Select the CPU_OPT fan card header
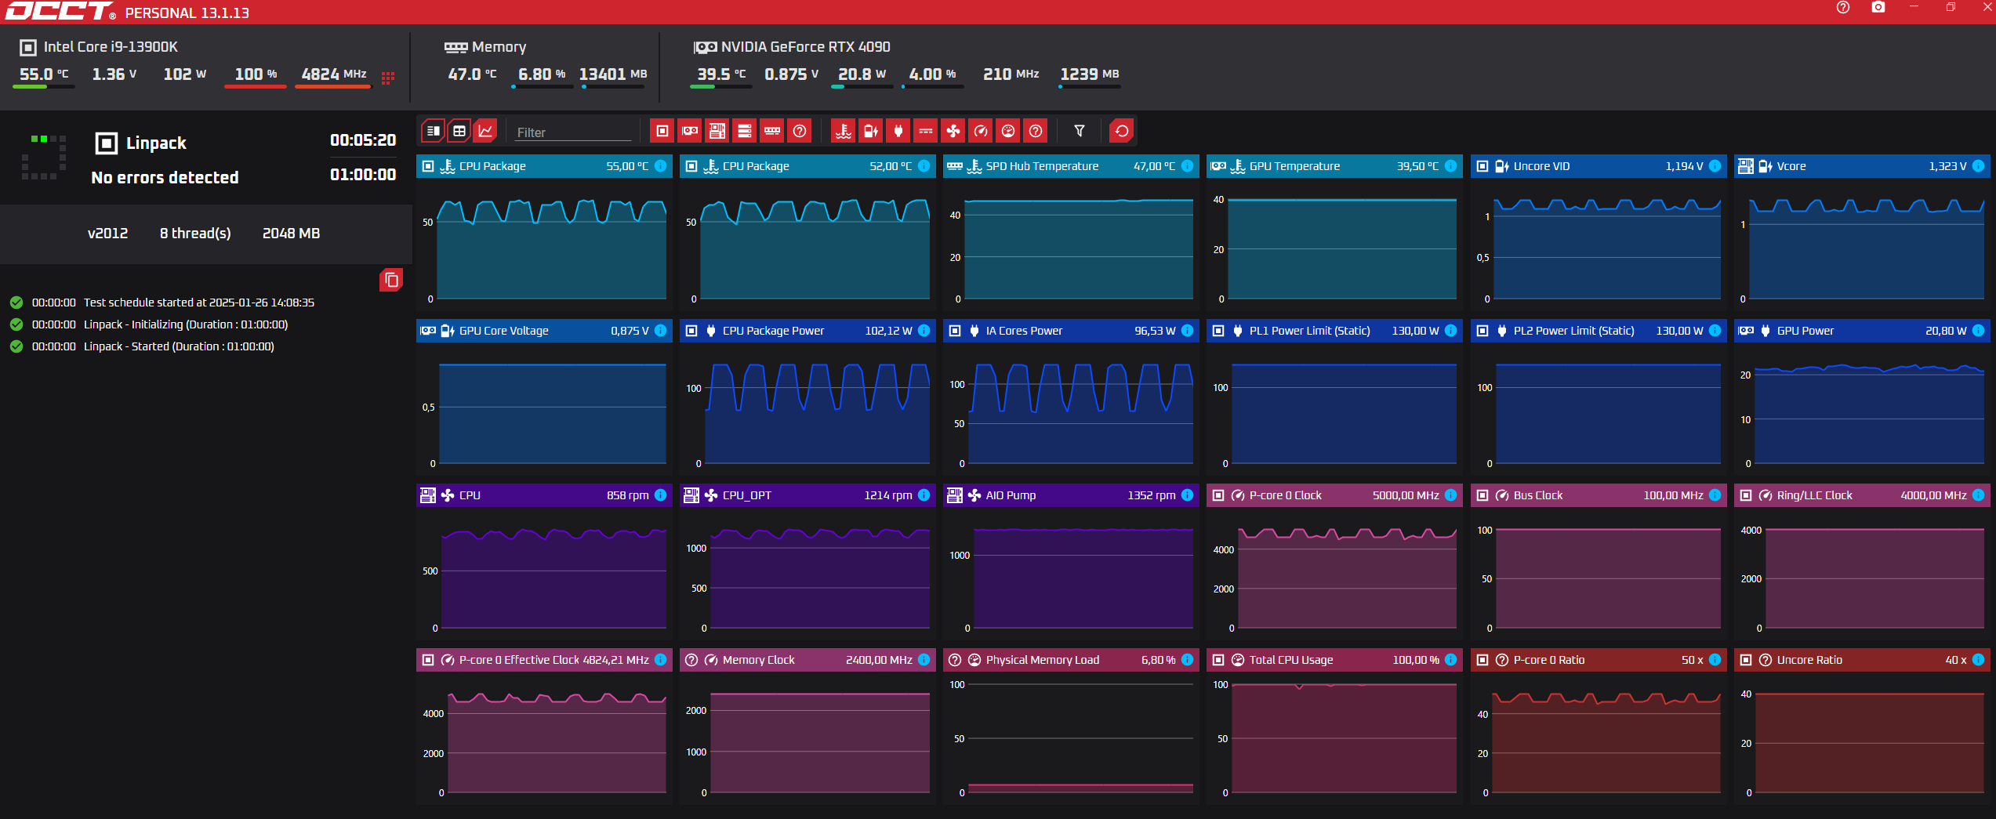The image size is (1996, 819). (807, 495)
